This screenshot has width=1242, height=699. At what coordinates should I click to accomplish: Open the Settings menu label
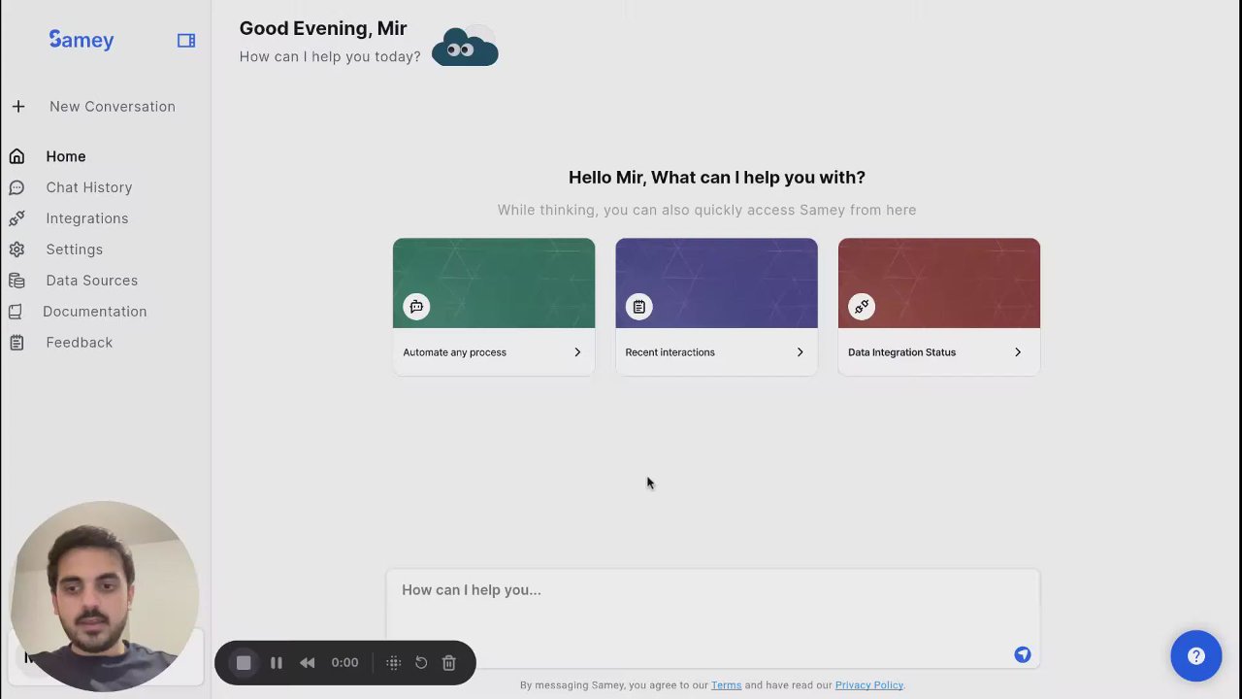[75, 250]
